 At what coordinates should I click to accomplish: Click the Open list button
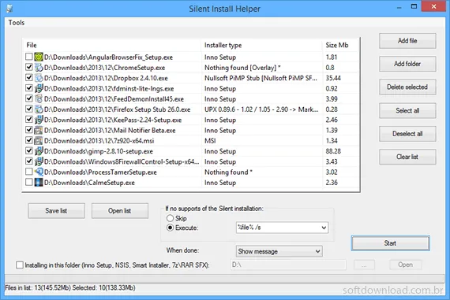click(x=120, y=211)
